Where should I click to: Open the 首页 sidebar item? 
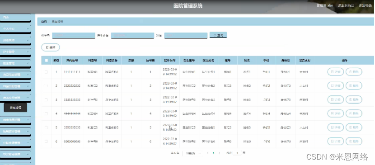(x=15, y=18)
